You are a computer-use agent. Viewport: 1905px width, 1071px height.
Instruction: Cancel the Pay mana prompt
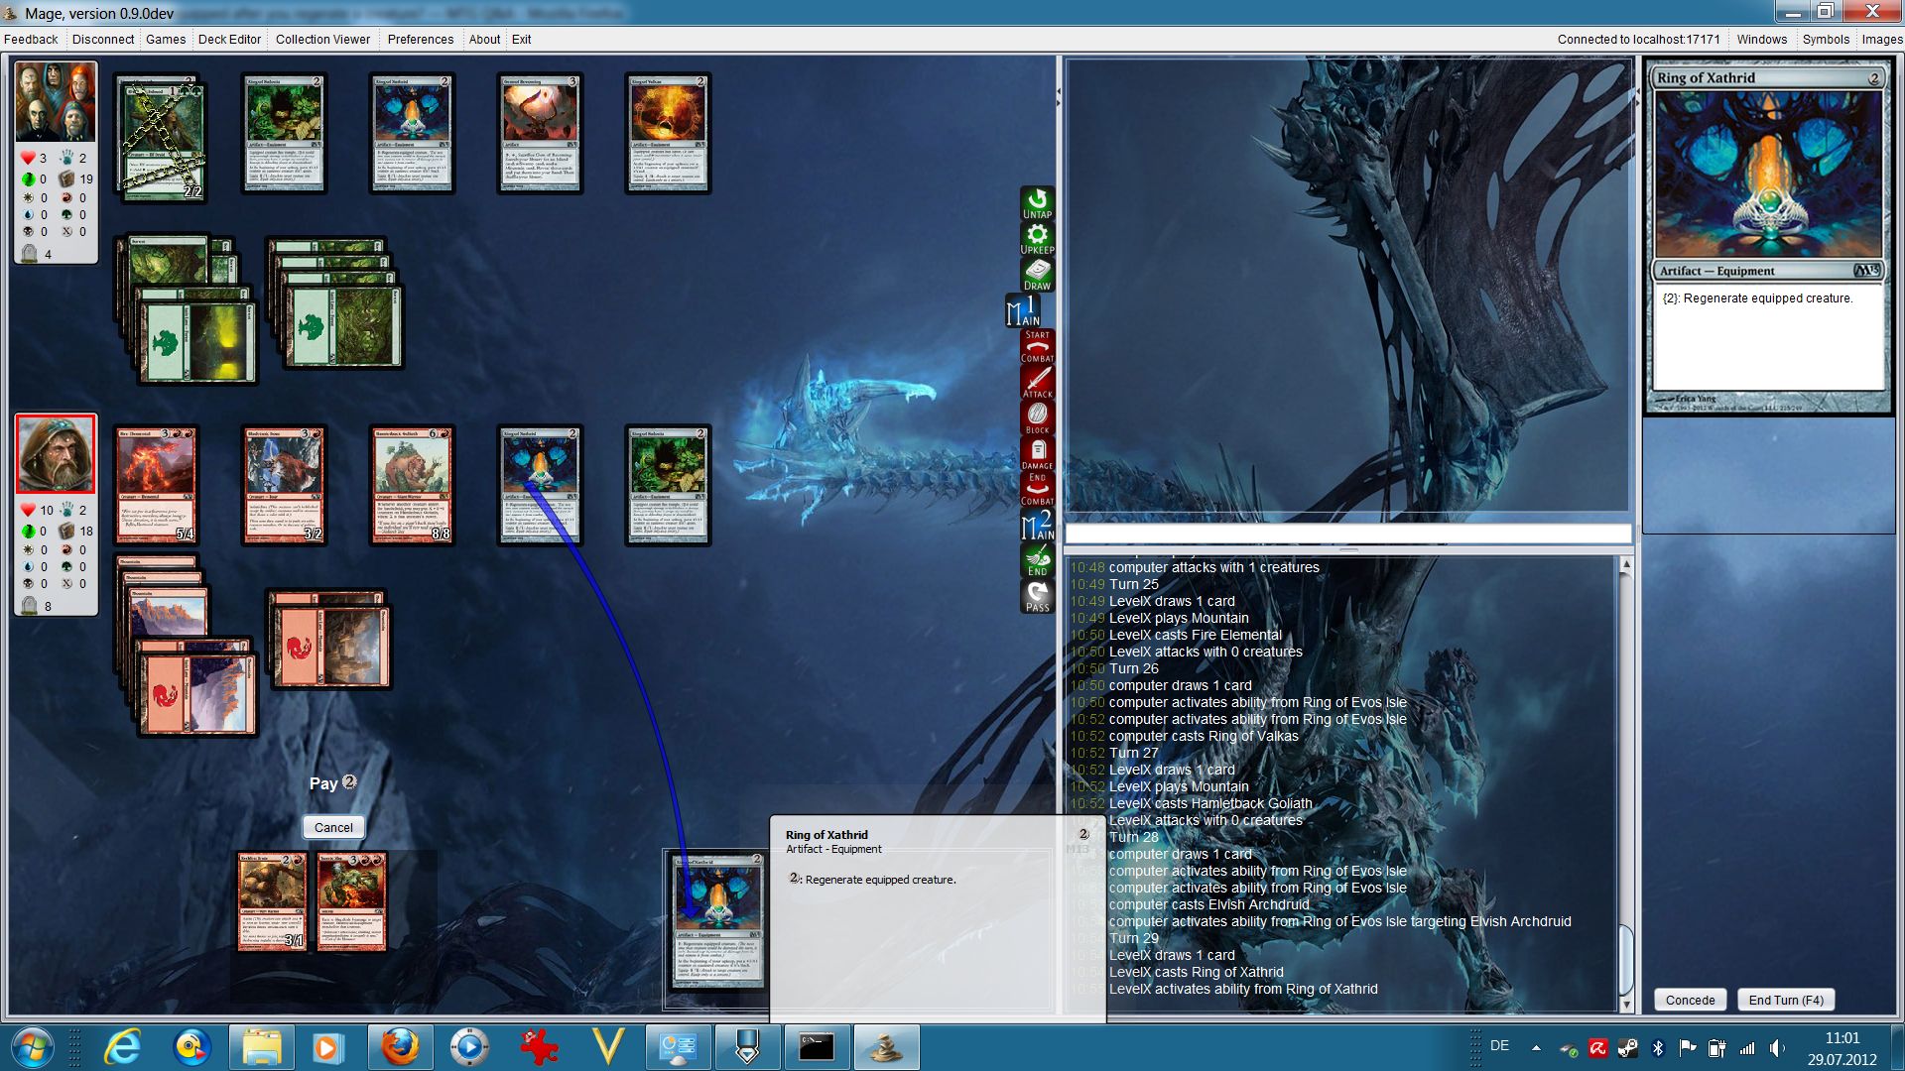pyautogui.click(x=333, y=827)
